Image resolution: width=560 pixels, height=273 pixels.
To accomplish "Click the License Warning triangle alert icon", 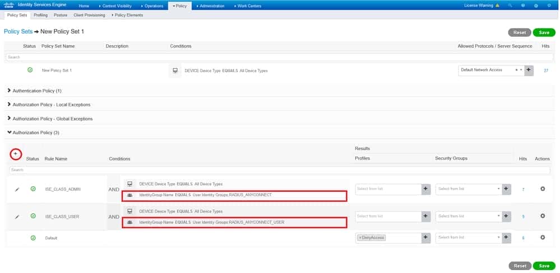I will 498,6.
